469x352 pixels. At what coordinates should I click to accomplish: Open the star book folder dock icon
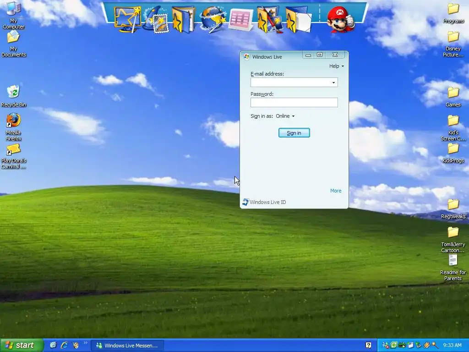(x=183, y=20)
